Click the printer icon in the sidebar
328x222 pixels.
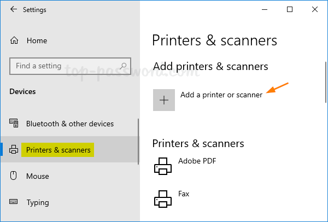click(14, 150)
